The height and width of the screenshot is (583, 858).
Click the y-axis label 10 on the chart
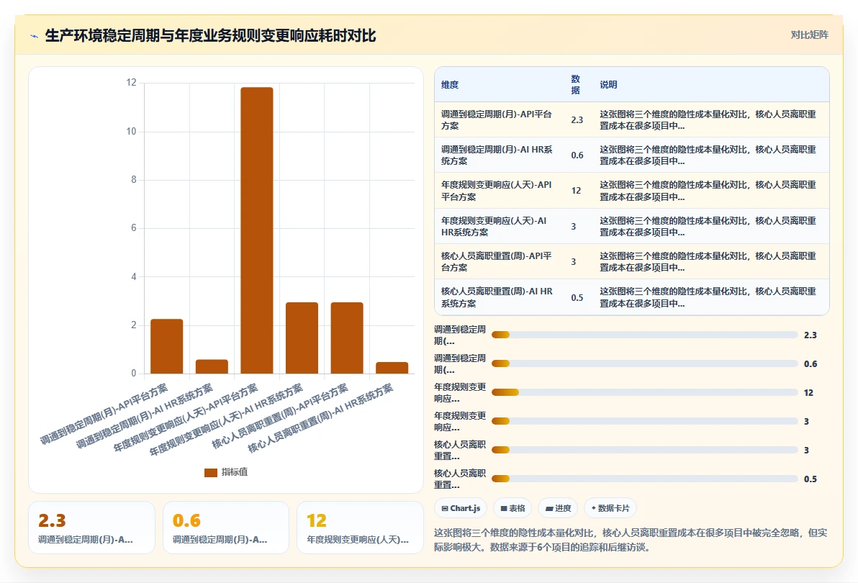click(x=131, y=131)
